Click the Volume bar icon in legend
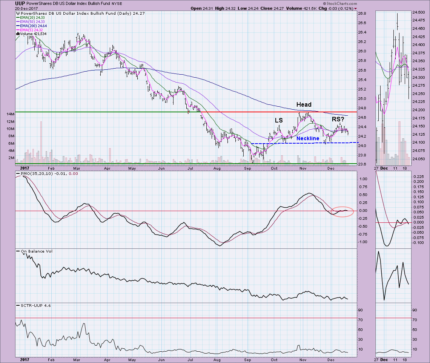This screenshot has height=363, width=430. (x=17, y=34)
